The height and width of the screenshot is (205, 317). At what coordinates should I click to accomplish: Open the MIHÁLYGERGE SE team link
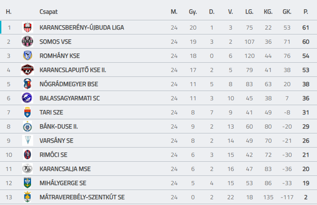coord(63,183)
